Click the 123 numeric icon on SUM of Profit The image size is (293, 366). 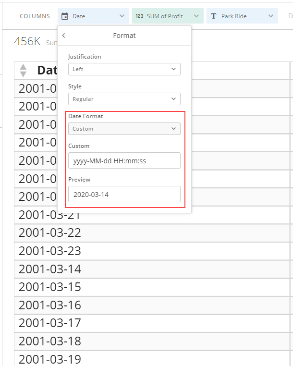[139, 16]
